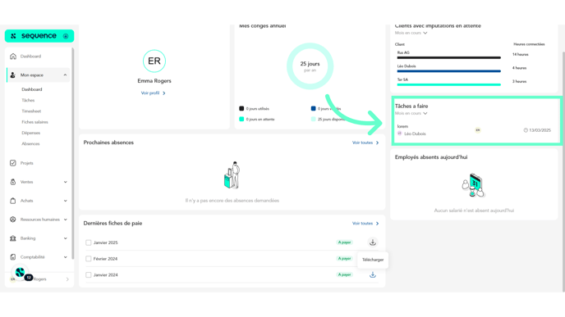The height and width of the screenshot is (317, 565).
Task: Click the ER avatar circle of Emma Rogers
Action: click(154, 61)
